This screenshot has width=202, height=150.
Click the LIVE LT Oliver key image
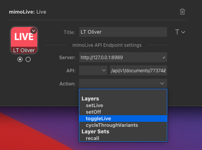click(24, 40)
